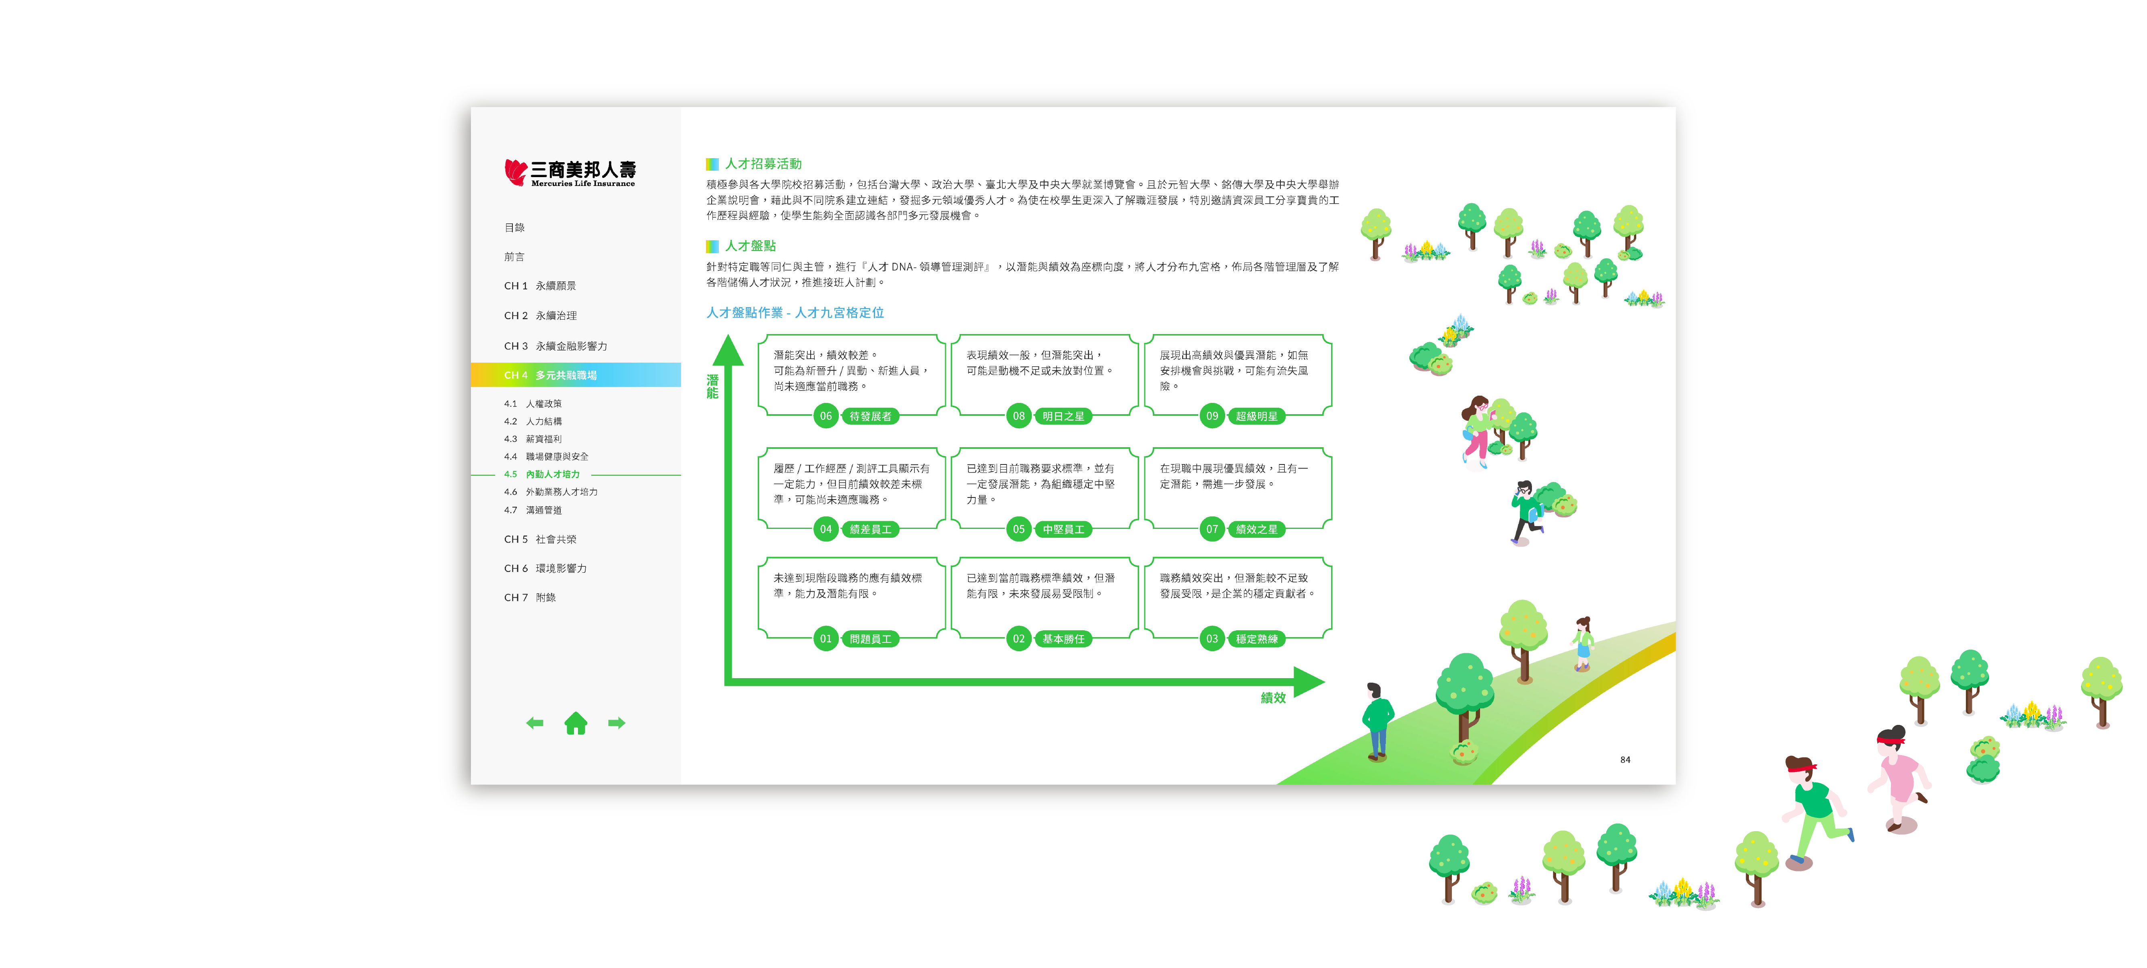Viewport: 2147px width, 968px height.
Task: Open CH 6 環境影響力 chapter
Action: tap(545, 569)
